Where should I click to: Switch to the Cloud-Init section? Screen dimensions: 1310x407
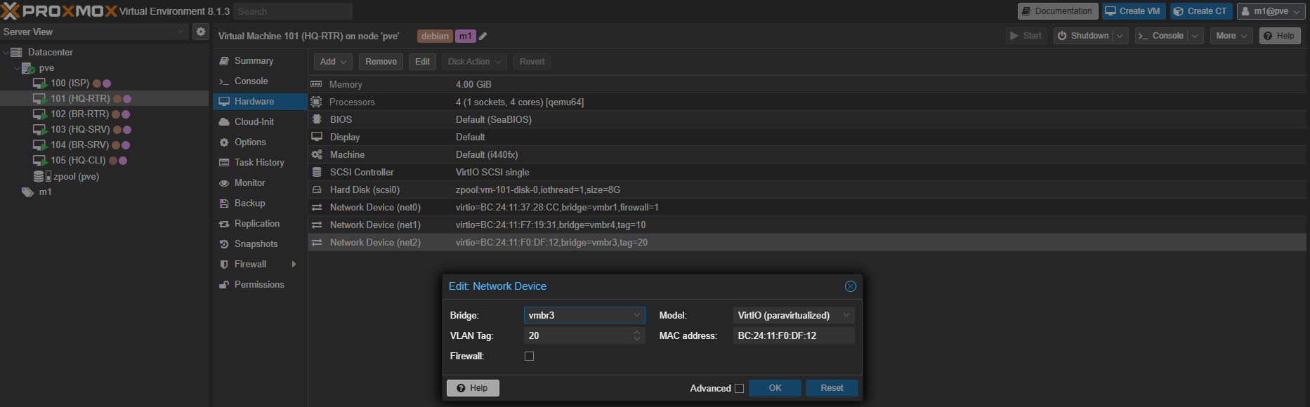coord(254,121)
